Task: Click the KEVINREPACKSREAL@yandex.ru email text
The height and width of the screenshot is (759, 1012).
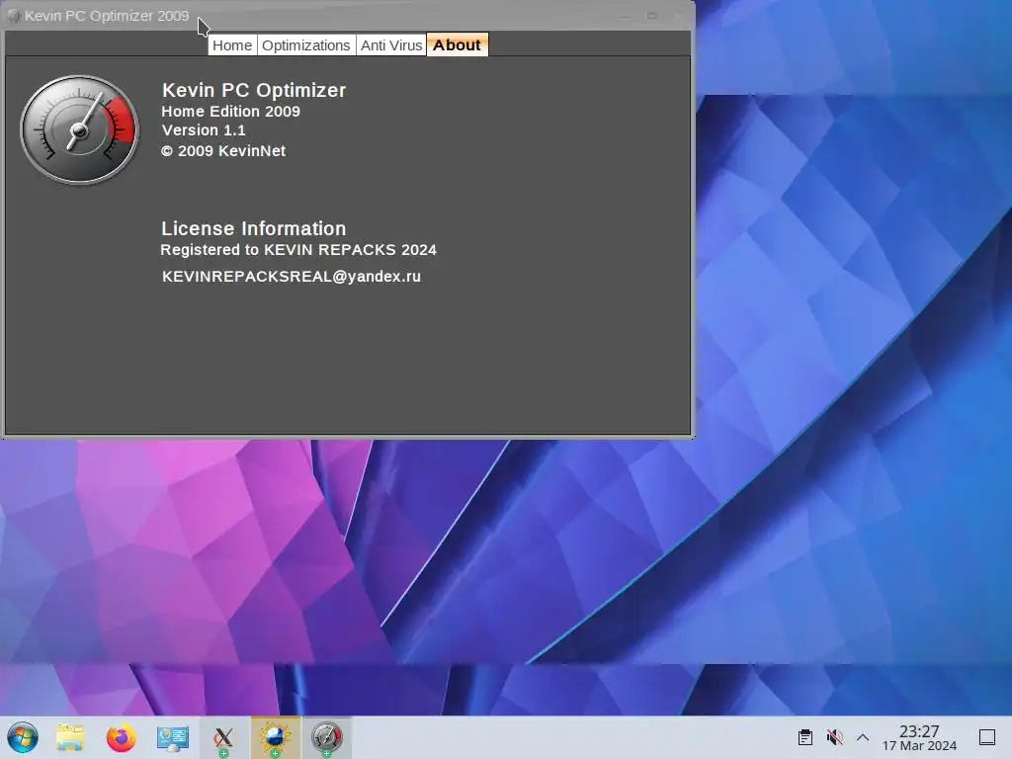Action: [292, 277]
